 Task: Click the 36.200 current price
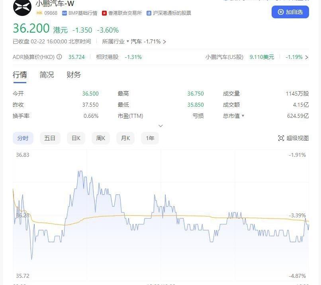(x=31, y=28)
